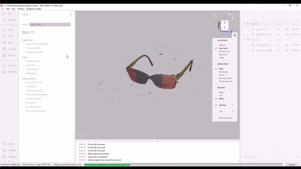Select Points and solid render mode
This screenshot has height=169, width=301.
226,81
